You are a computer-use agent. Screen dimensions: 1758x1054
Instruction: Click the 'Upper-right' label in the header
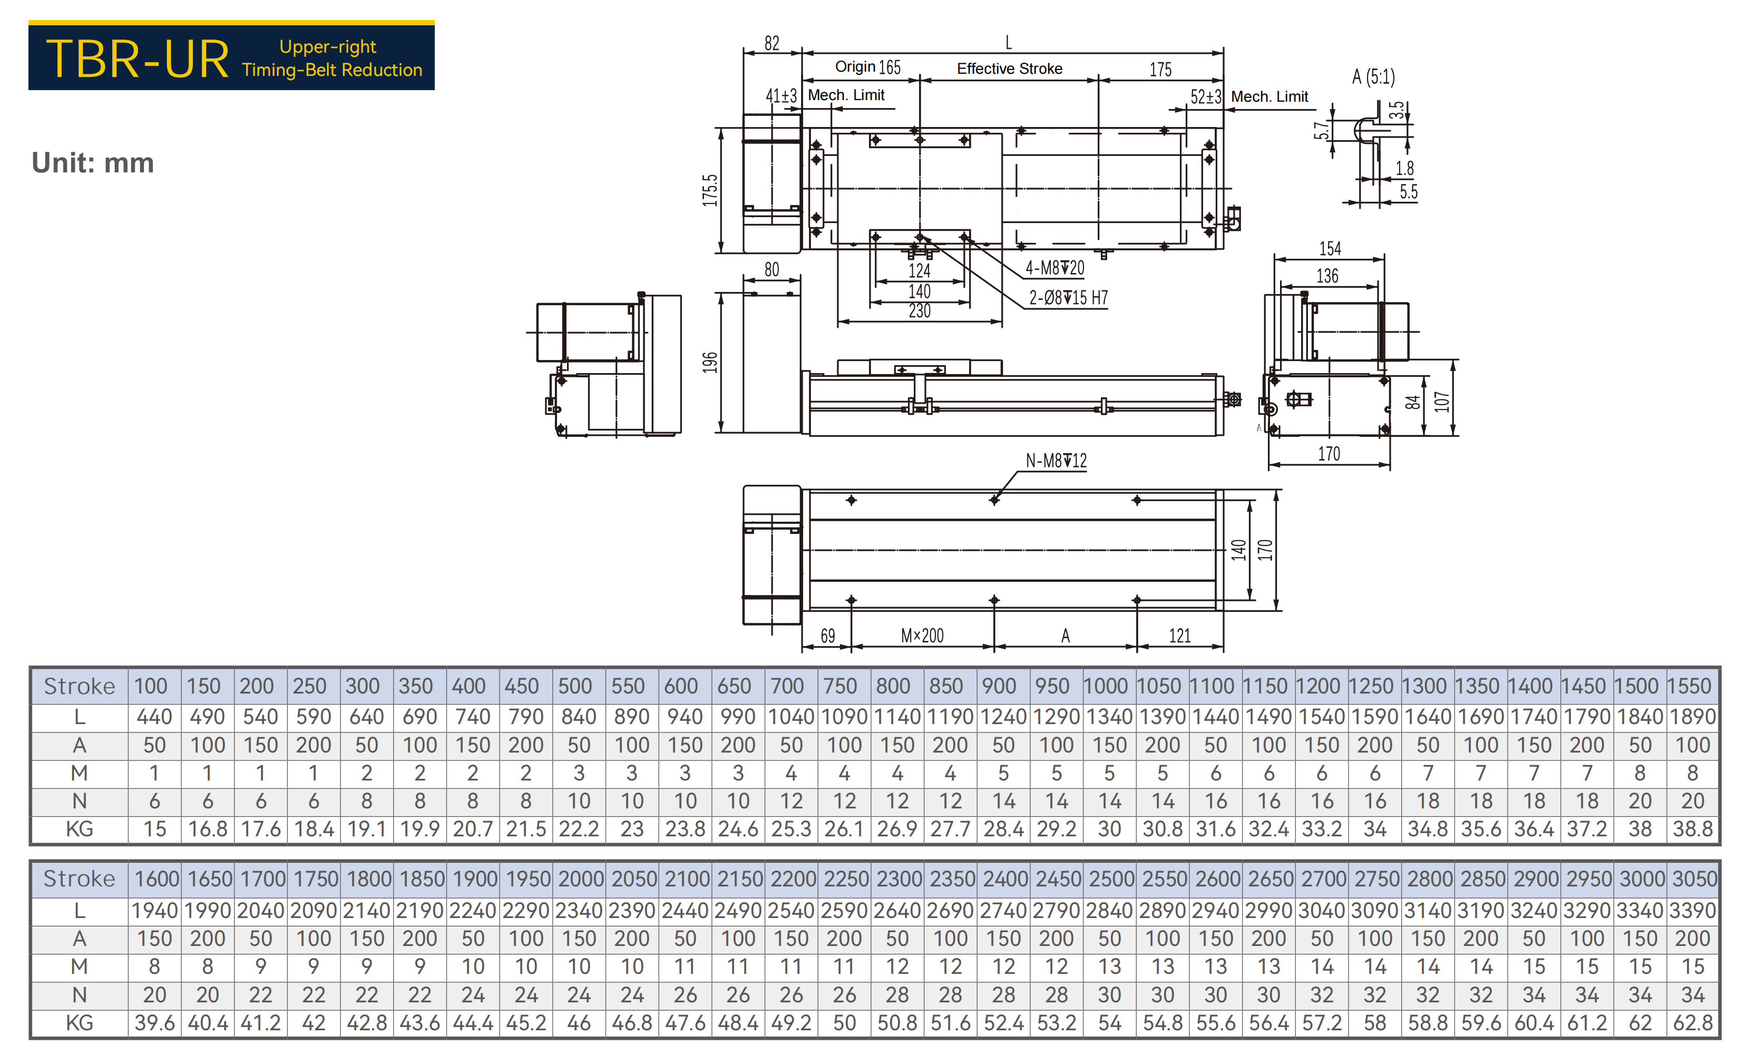coord(327,47)
